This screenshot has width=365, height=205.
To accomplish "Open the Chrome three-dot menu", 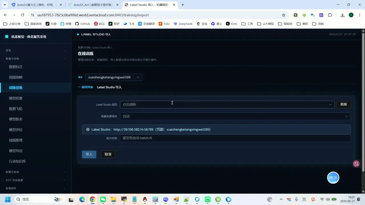I will pos(359,15).
